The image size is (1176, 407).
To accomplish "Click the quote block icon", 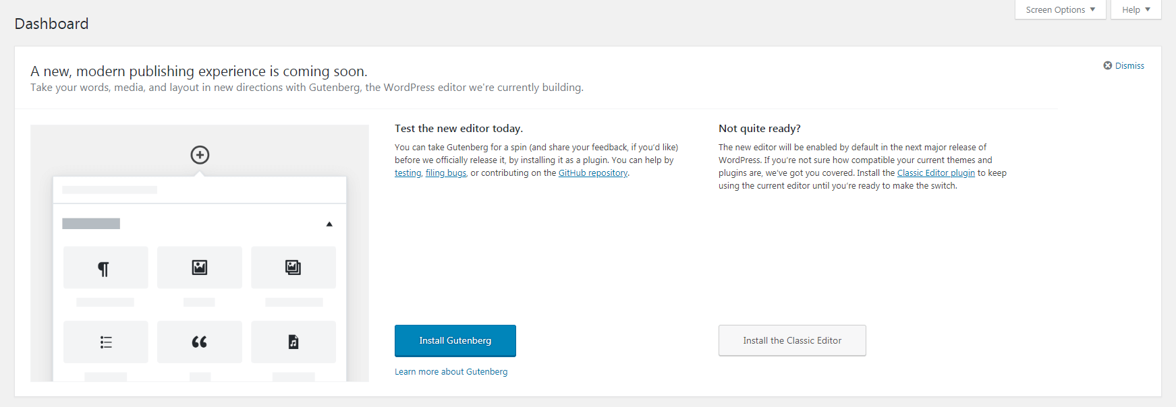I will tap(200, 342).
